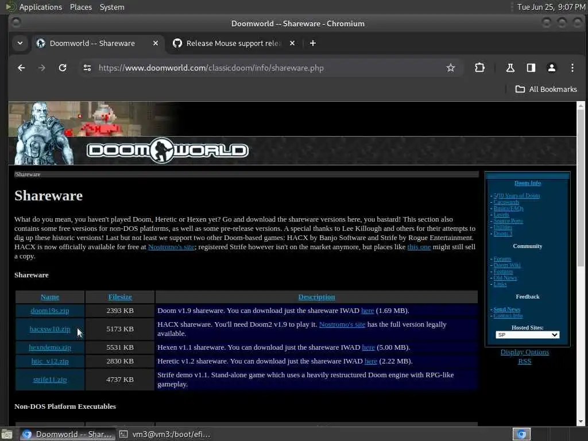
Task: Sort table by Name column header
Action: (x=50, y=297)
